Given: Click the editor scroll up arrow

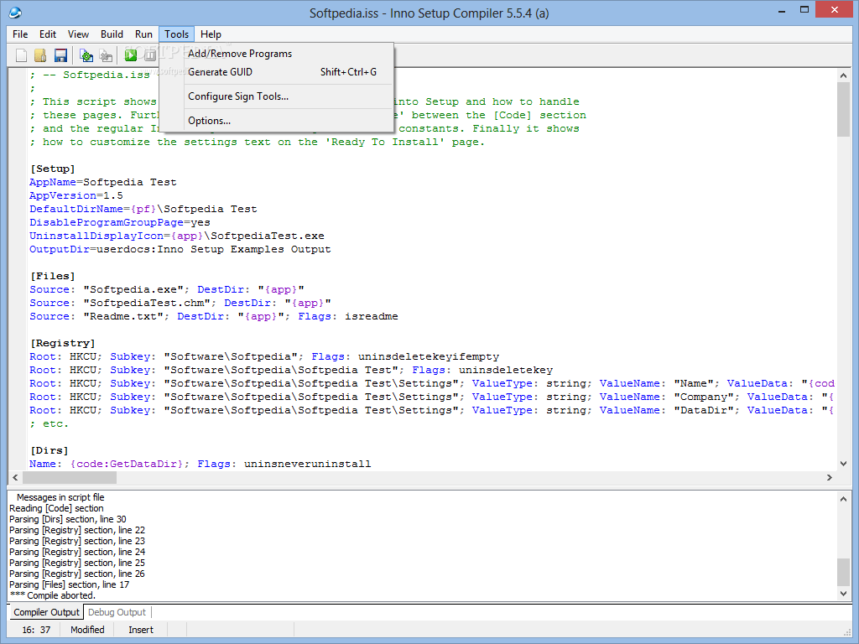Looking at the screenshot, I should pyautogui.click(x=843, y=75).
